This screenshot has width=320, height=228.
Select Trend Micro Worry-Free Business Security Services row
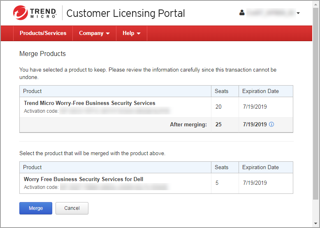point(90,103)
